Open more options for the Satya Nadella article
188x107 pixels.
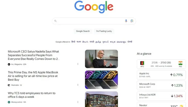pos(78,64)
